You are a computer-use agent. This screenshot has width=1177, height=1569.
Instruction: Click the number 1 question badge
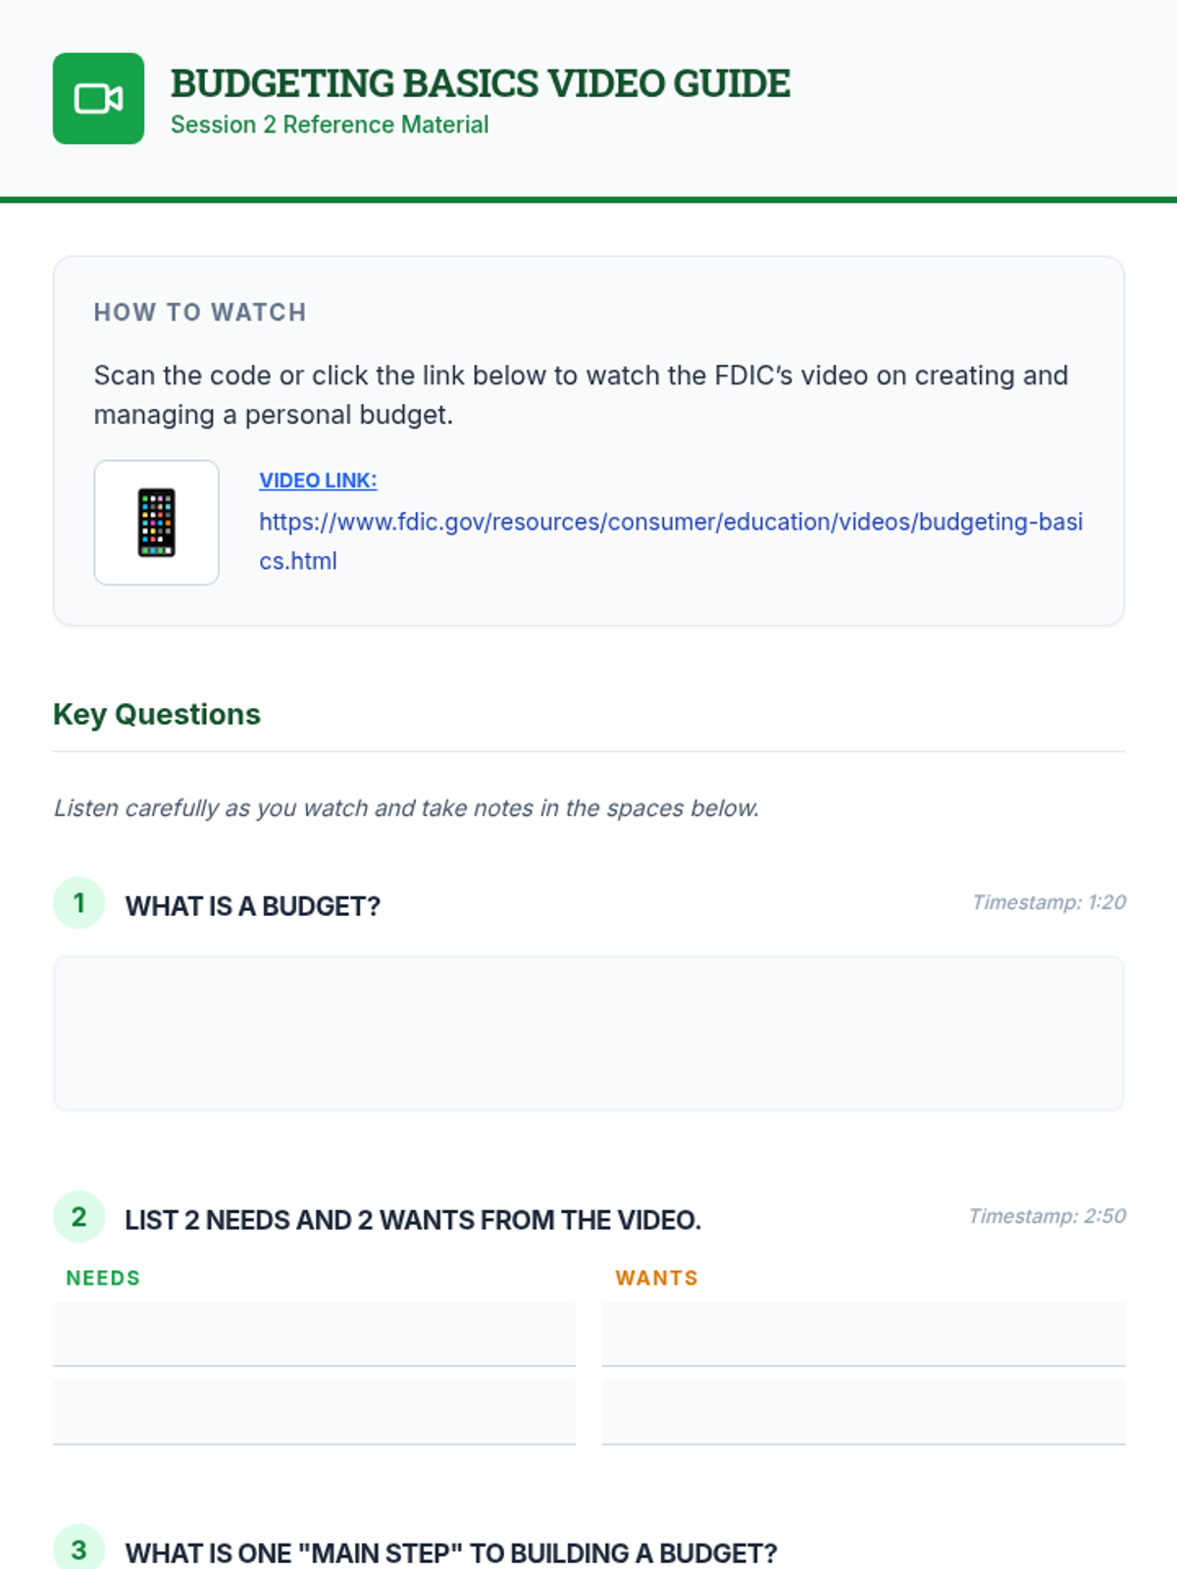pyautogui.click(x=78, y=903)
